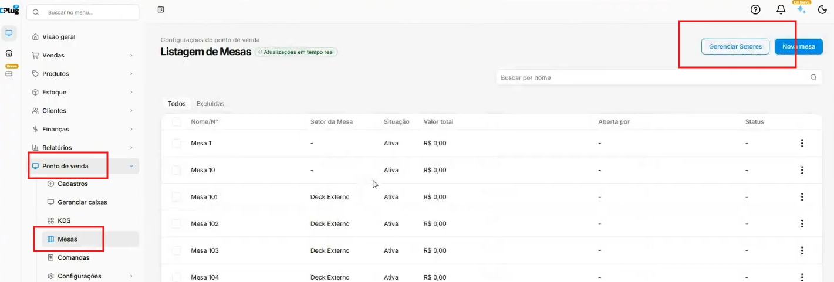834x282 pixels.
Task: Open the help question mark icon
Action: [x=755, y=9]
